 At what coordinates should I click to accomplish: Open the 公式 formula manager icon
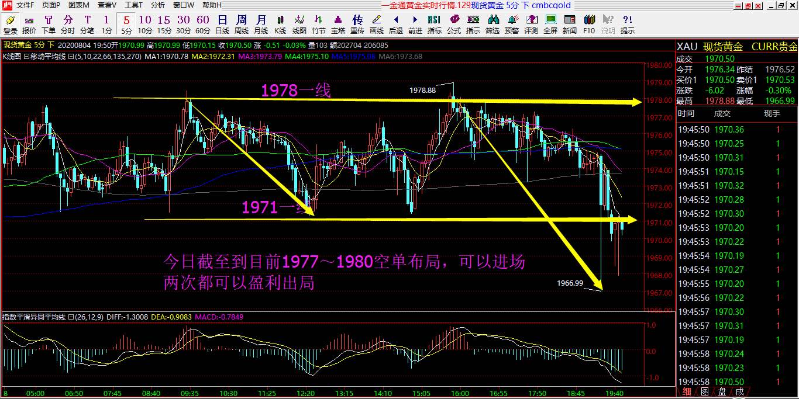click(454, 25)
